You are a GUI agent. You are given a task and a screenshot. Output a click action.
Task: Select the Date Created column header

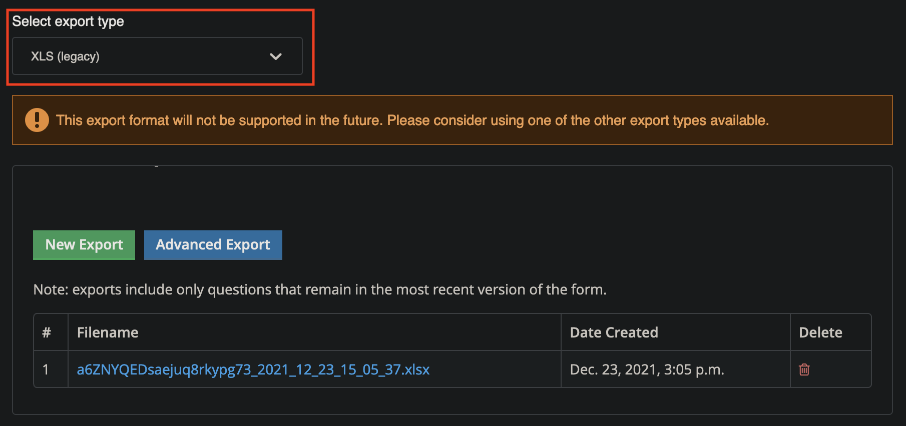(614, 332)
